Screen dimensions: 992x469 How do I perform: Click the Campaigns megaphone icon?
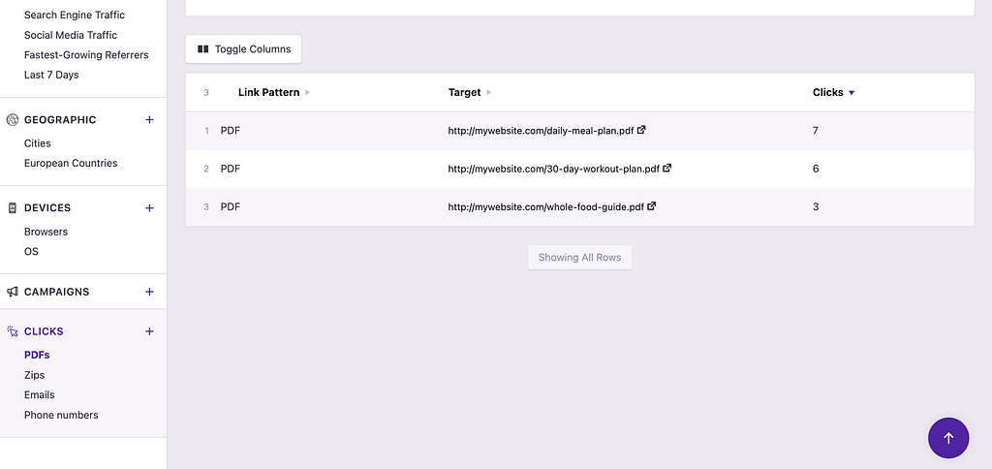pos(13,292)
